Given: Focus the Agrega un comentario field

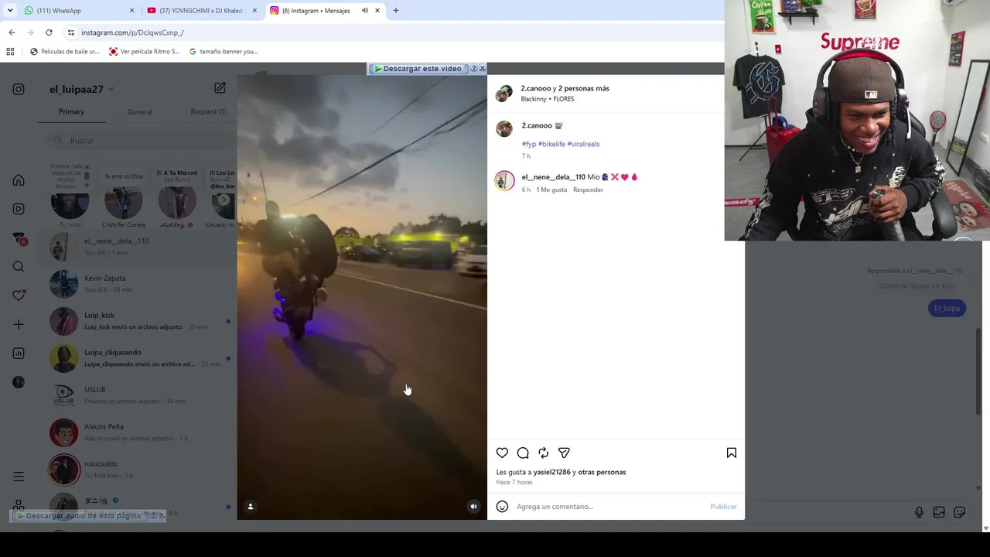Looking at the screenshot, I should point(609,507).
